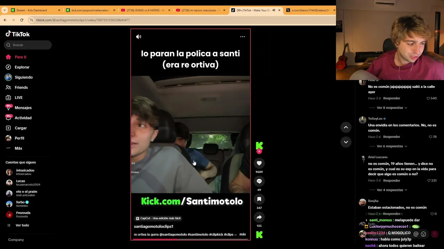This screenshot has height=249, width=444.
Task: Go forward in browser
Action: tap(13, 20)
